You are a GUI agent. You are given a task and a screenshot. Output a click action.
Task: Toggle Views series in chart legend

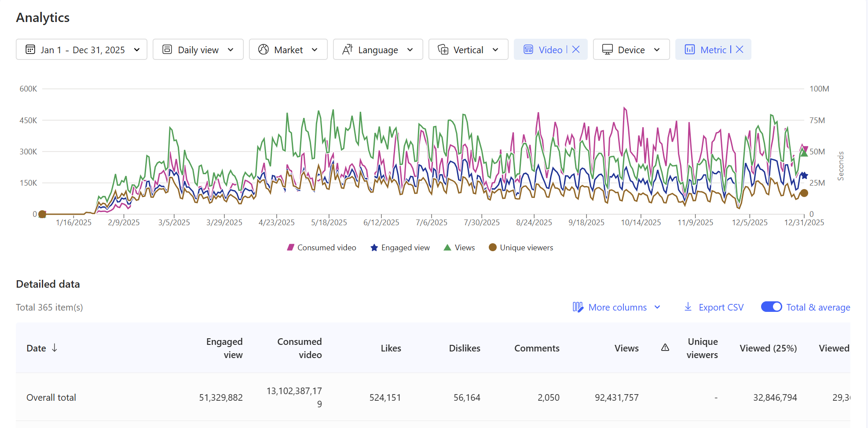click(x=459, y=248)
